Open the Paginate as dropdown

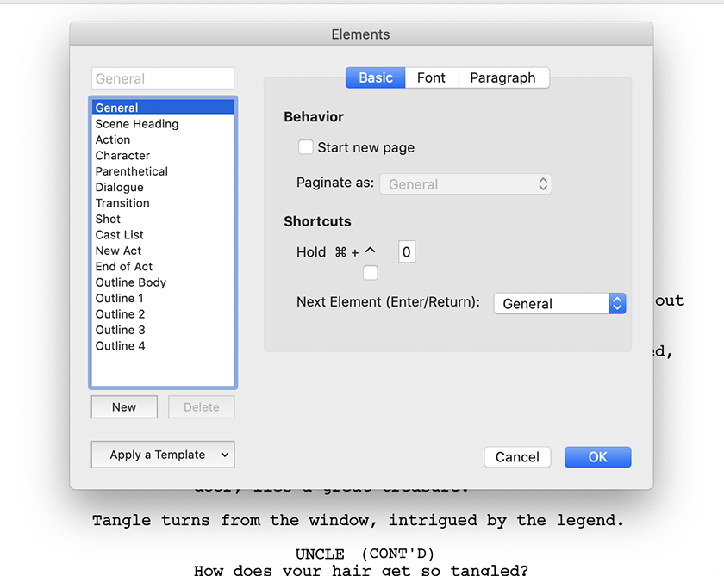(x=465, y=184)
